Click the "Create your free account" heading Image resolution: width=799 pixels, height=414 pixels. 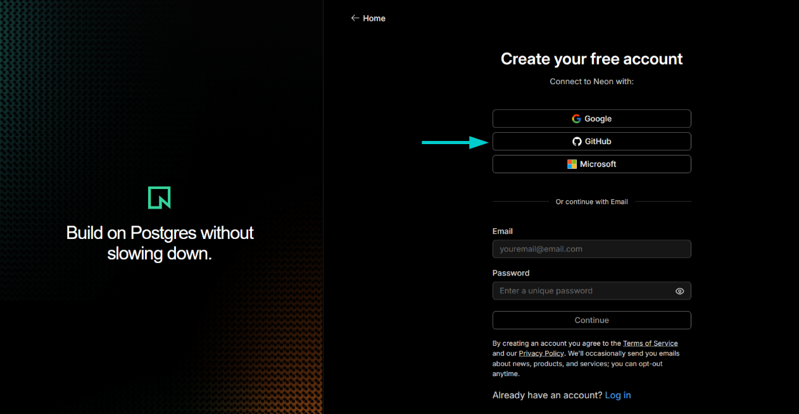tap(591, 58)
